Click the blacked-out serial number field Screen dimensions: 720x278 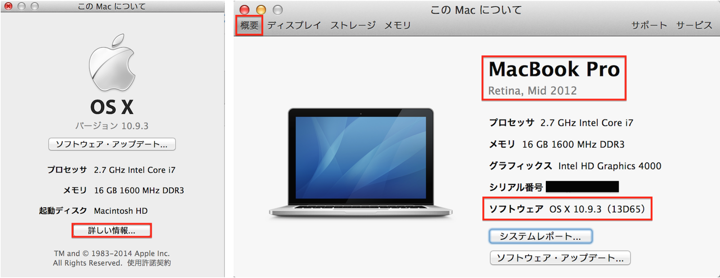point(582,187)
